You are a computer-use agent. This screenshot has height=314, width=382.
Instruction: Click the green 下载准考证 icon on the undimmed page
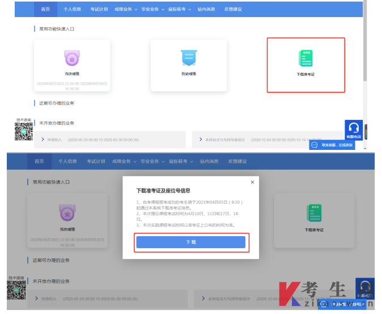pyautogui.click(x=305, y=58)
